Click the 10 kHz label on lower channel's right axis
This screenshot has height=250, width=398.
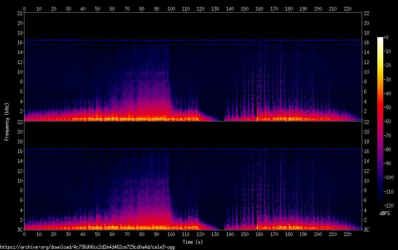[367, 180]
